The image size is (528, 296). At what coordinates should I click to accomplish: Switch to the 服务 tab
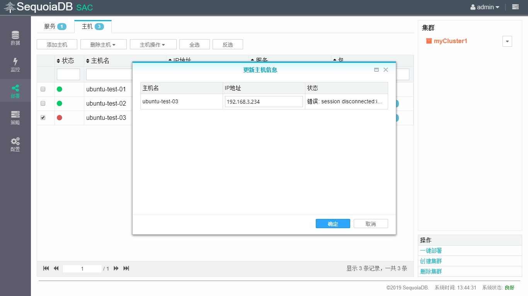55,27
